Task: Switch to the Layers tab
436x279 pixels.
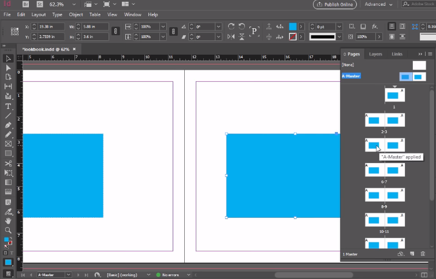Action: tap(375, 54)
